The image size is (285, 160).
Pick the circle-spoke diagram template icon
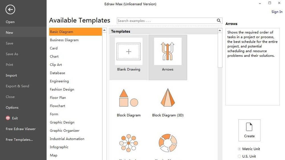click(x=129, y=143)
